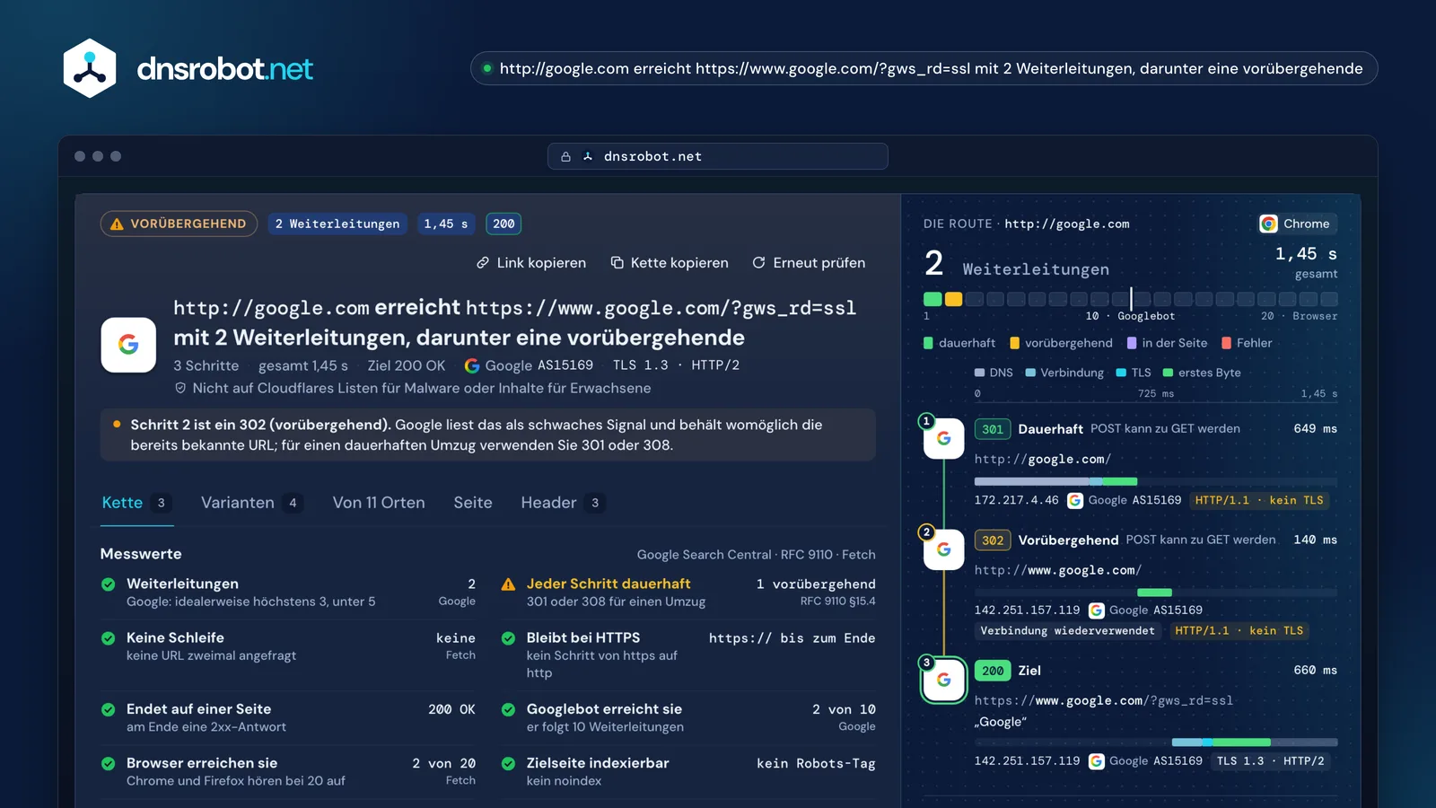The image size is (1436, 808).
Task: Click the green checkmark beside Weiterleitungen
Action: [109, 584]
